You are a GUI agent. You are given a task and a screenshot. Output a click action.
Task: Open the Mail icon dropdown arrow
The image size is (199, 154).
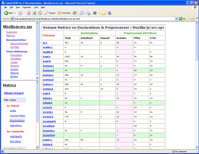click(x=84, y=13)
